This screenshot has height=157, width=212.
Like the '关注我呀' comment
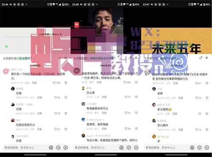pos(200,114)
